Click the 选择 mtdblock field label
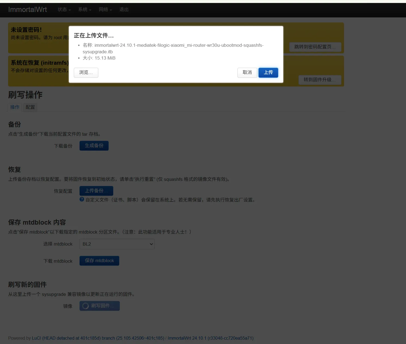Screen dimensions: 406x344 [x=58, y=244]
